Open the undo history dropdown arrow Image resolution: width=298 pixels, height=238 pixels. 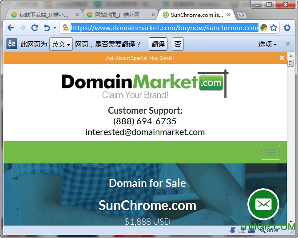point(55,28)
